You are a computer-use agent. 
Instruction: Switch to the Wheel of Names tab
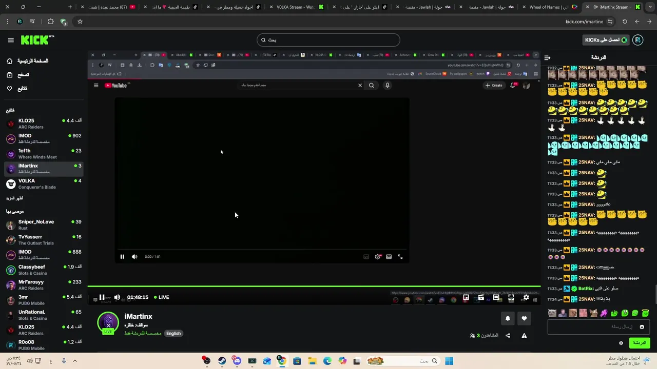coord(550,7)
